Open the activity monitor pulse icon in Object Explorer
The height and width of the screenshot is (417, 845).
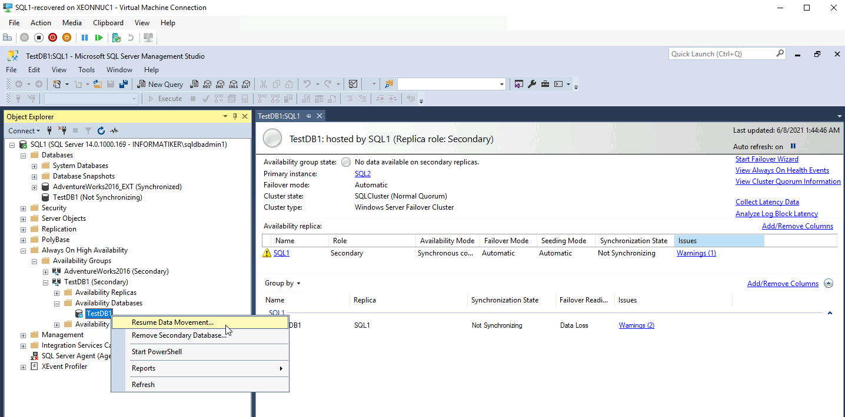pos(115,130)
